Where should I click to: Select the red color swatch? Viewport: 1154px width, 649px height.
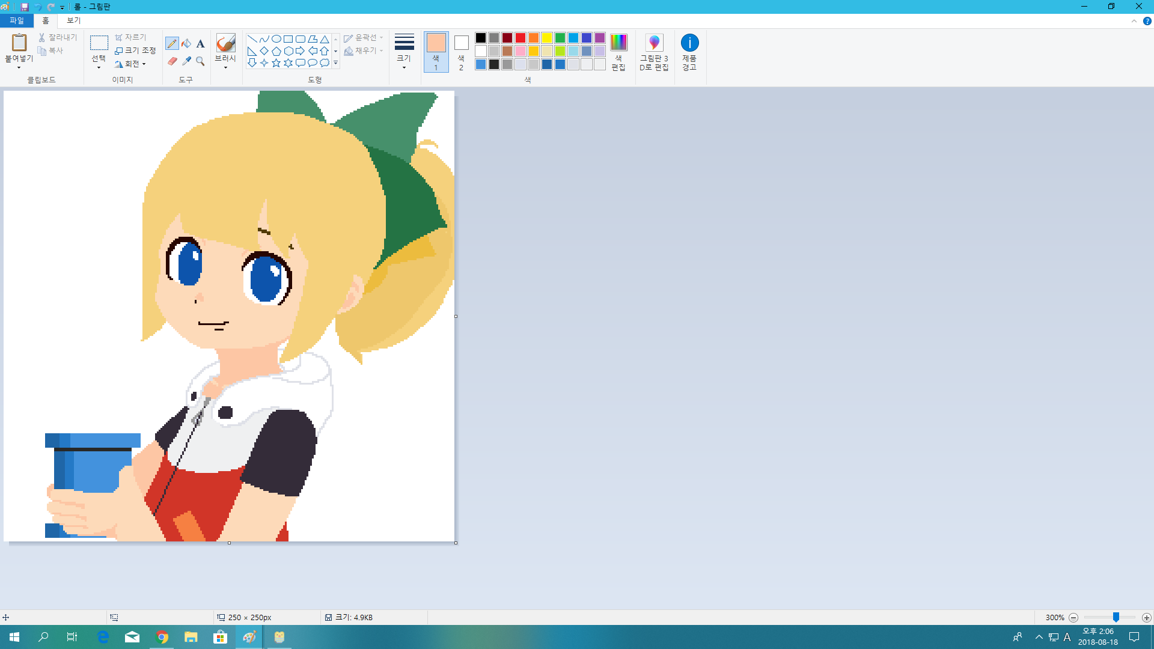point(520,37)
